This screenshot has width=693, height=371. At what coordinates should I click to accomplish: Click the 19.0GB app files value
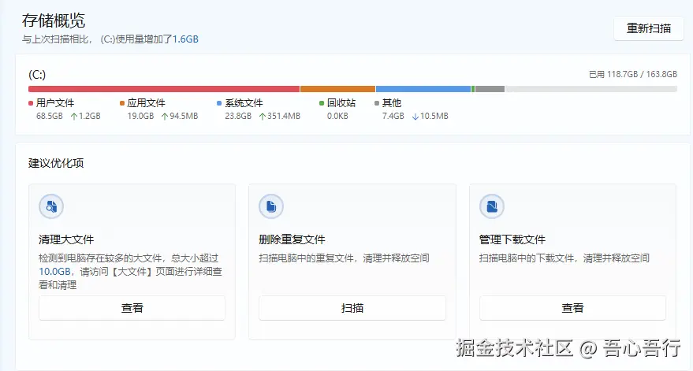click(x=140, y=116)
